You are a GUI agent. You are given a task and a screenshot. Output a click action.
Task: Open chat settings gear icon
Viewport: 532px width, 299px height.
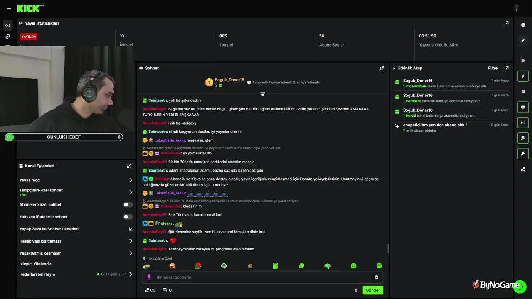pos(356,290)
